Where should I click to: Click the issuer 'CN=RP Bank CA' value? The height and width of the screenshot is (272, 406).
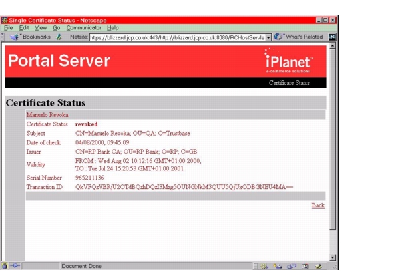(x=136, y=152)
